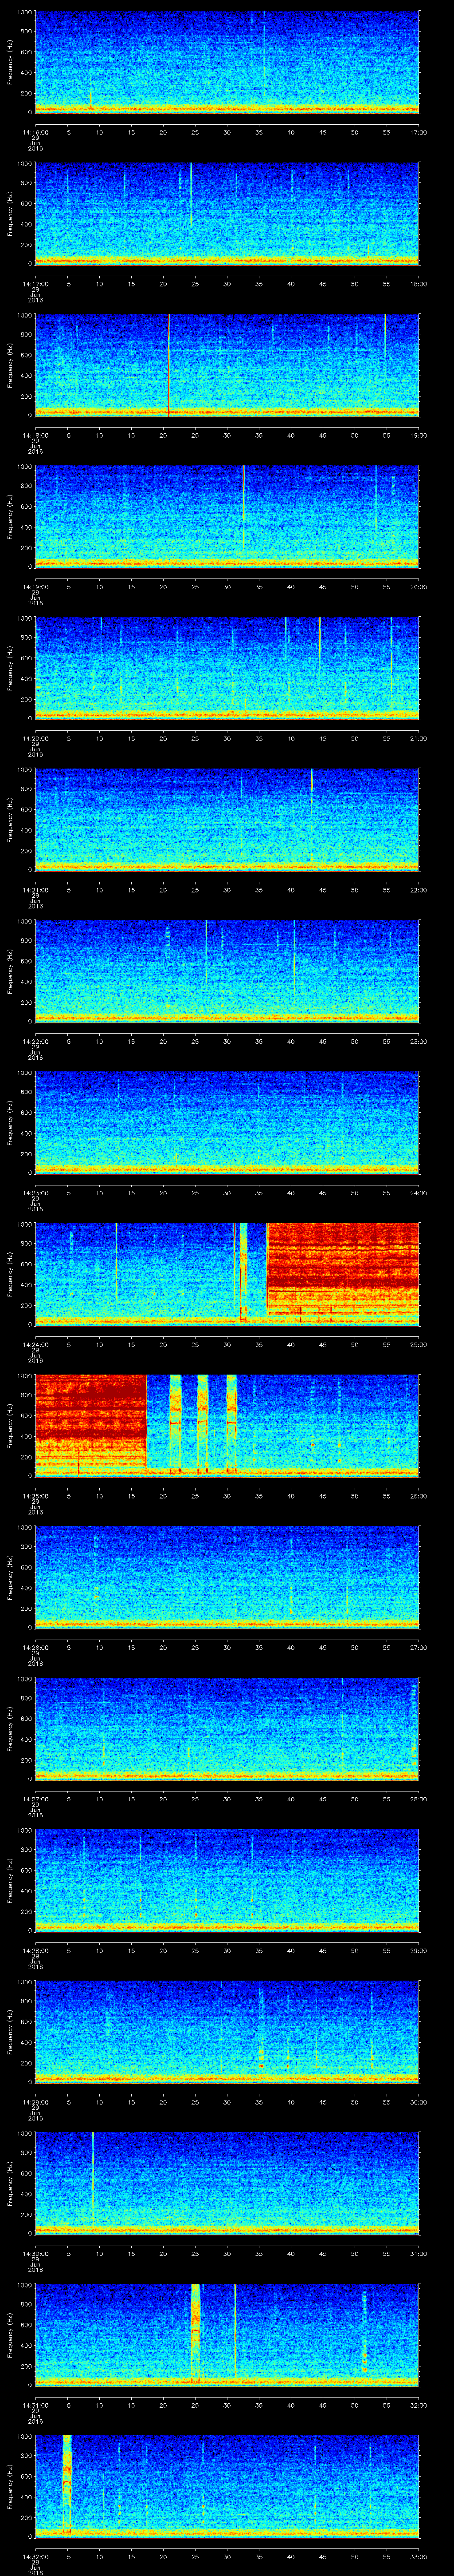Select the 14:22:00 start time label

35,1041
